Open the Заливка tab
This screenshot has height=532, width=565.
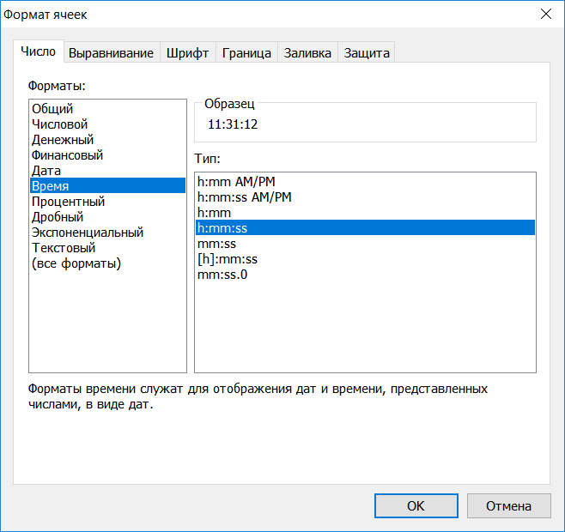[307, 53]
